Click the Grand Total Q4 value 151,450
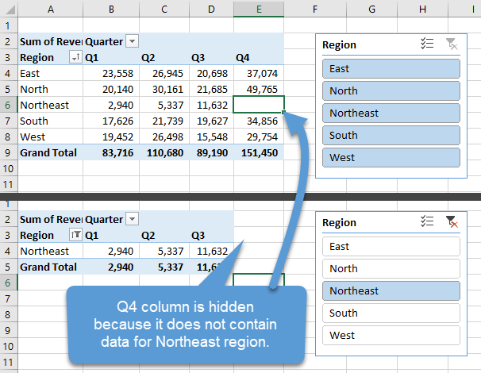This screenshot has height=373, width=481. pyautogui.click(x=259, y=152)
